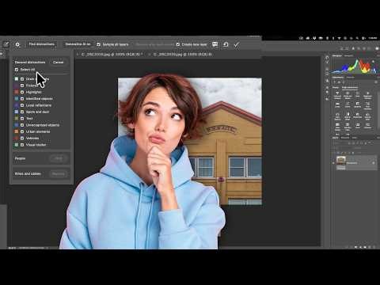Open Spotlight search in macOS menu bar

(357, 38)
